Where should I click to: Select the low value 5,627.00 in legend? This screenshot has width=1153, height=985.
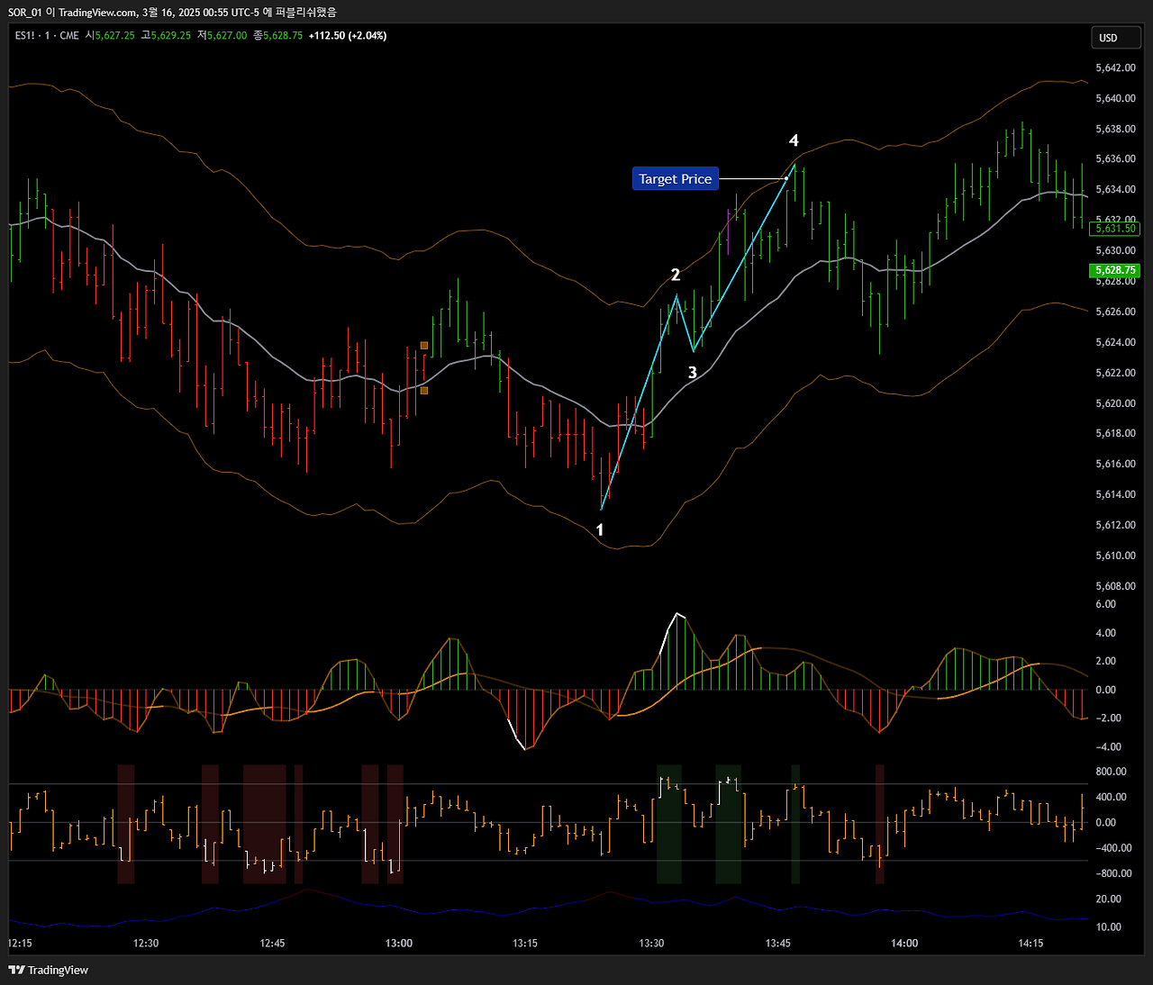[227, 36]
